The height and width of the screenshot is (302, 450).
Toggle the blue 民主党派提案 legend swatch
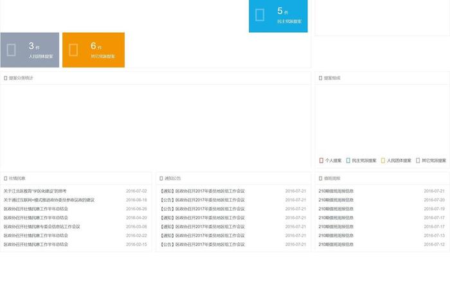(348, 161)
